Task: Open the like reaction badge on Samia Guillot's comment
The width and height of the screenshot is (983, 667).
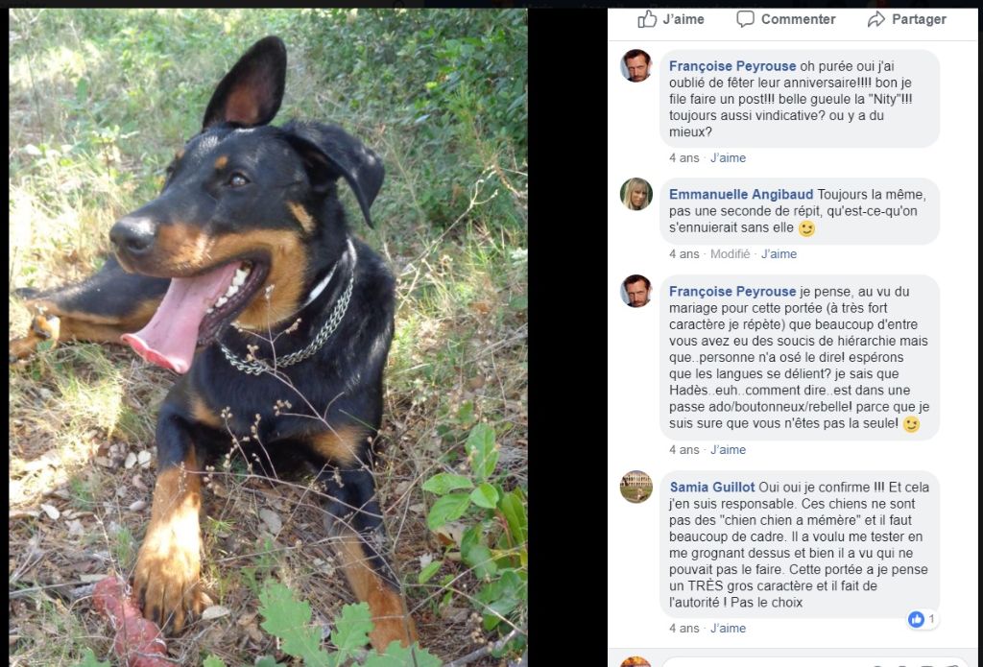Action: point(923,619)
